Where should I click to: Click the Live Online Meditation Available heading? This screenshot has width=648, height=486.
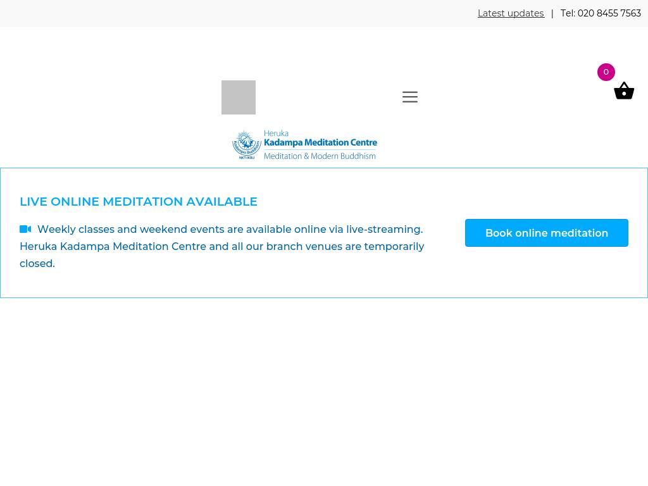click(139, 201)
